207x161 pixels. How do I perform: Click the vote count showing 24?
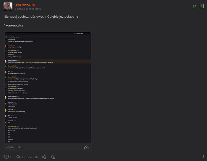[x=194, y=6]
